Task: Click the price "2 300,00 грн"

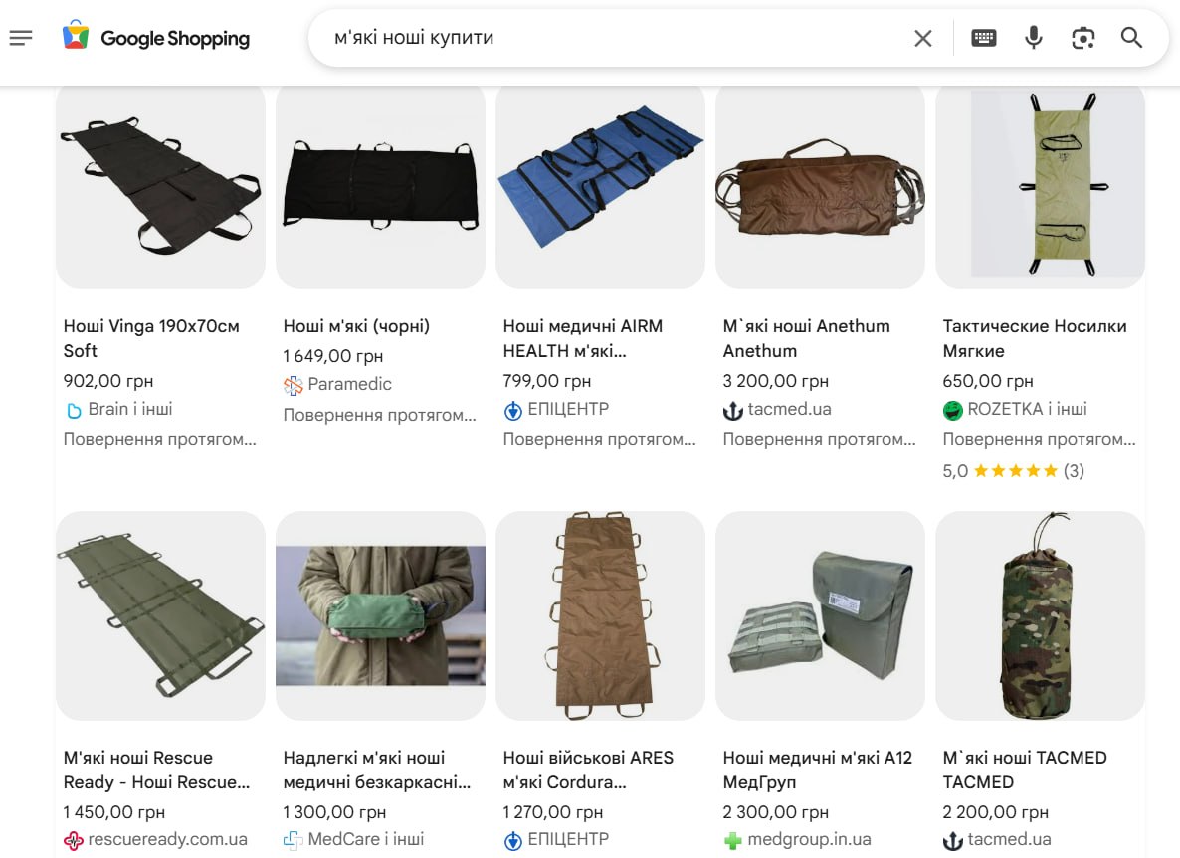Action: tap(776, 813)
